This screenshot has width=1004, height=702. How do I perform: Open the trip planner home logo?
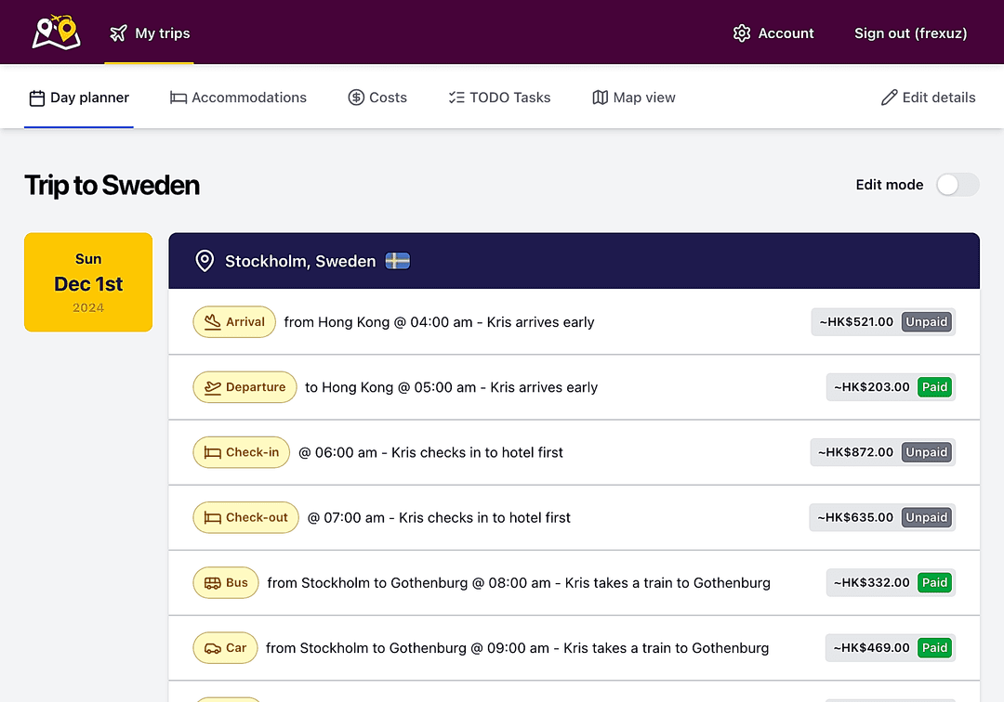coord(55,32)
